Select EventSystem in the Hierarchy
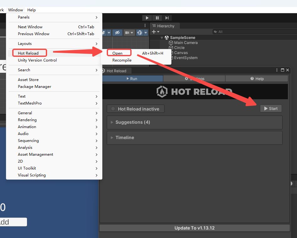297x238 pixels. [186, 58]
